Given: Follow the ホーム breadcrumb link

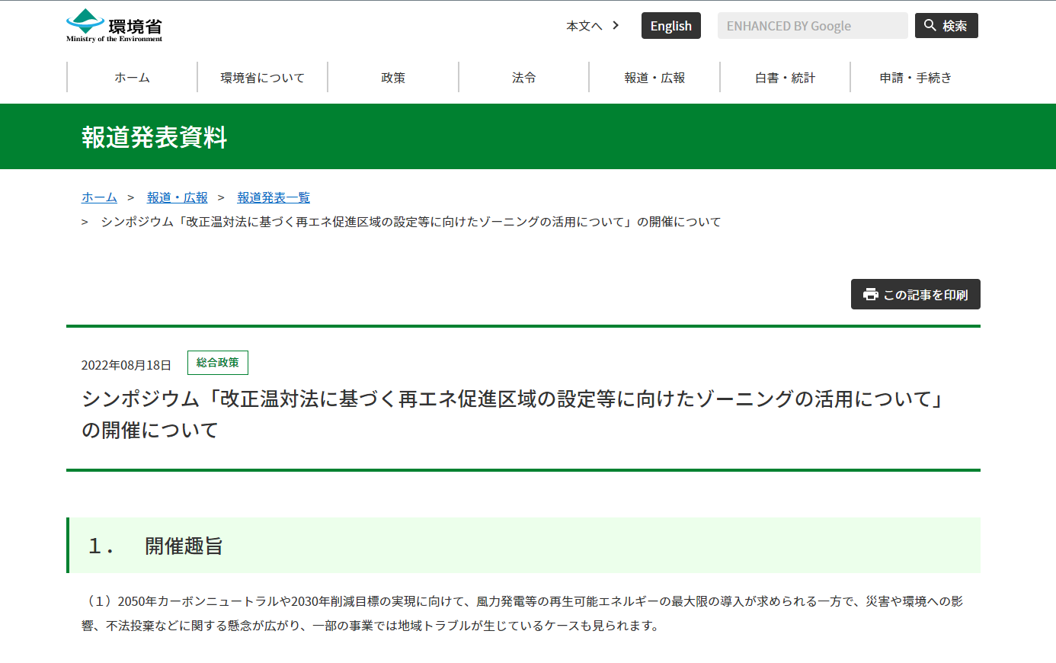Looking at the screenshot, I should pyautogui.click(x=99, y=197).
